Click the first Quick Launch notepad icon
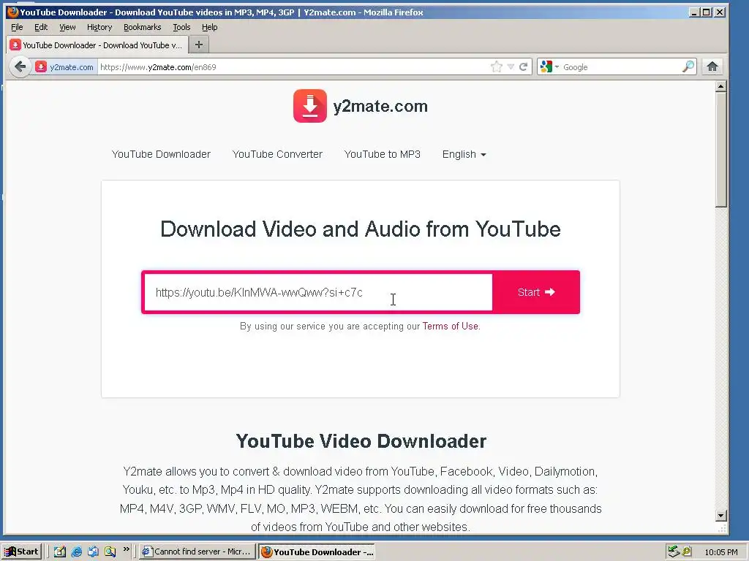 click(x=60, y=552)
